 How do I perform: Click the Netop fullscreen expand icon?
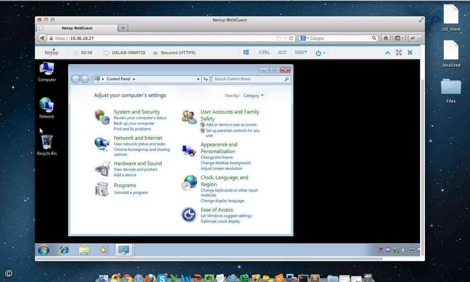[x=399, y=52]
